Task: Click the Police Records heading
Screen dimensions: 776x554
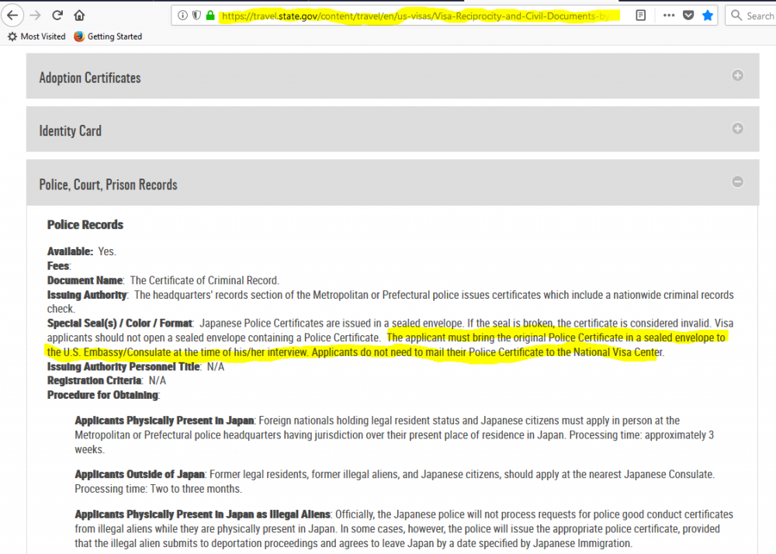Action: pyautogui.click(x=85, y=224)
